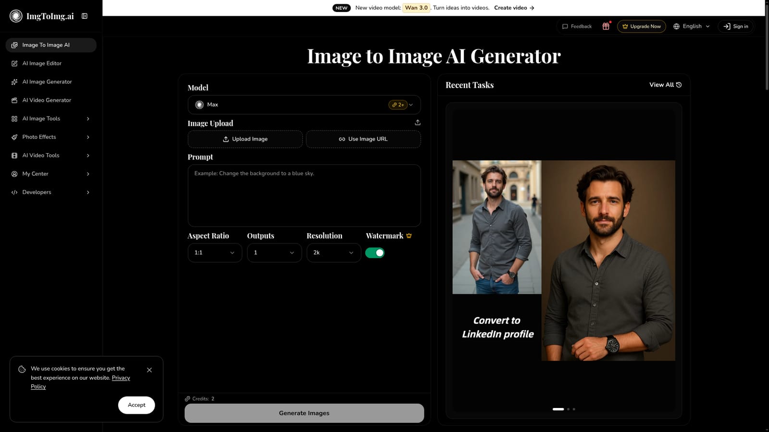Expand the AI Image Tools submenu
The width and height of the screenshot is (769, 432).
click(51, 119)
